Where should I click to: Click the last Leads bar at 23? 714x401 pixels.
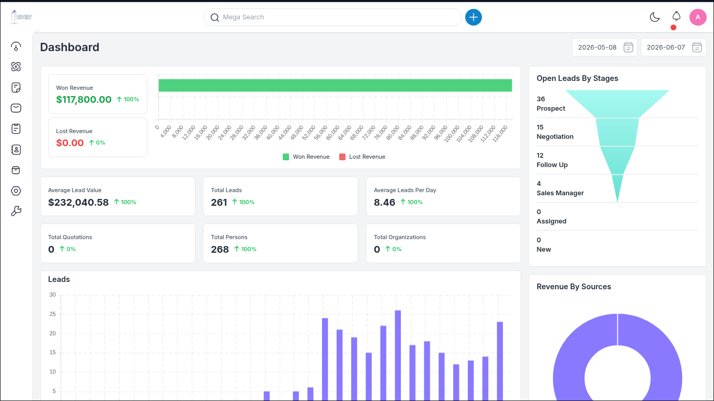[x=500, y=361]
